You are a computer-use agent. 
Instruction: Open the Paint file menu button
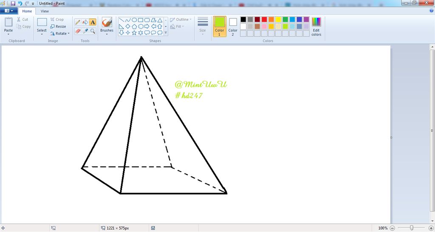(x=9, y=11)
